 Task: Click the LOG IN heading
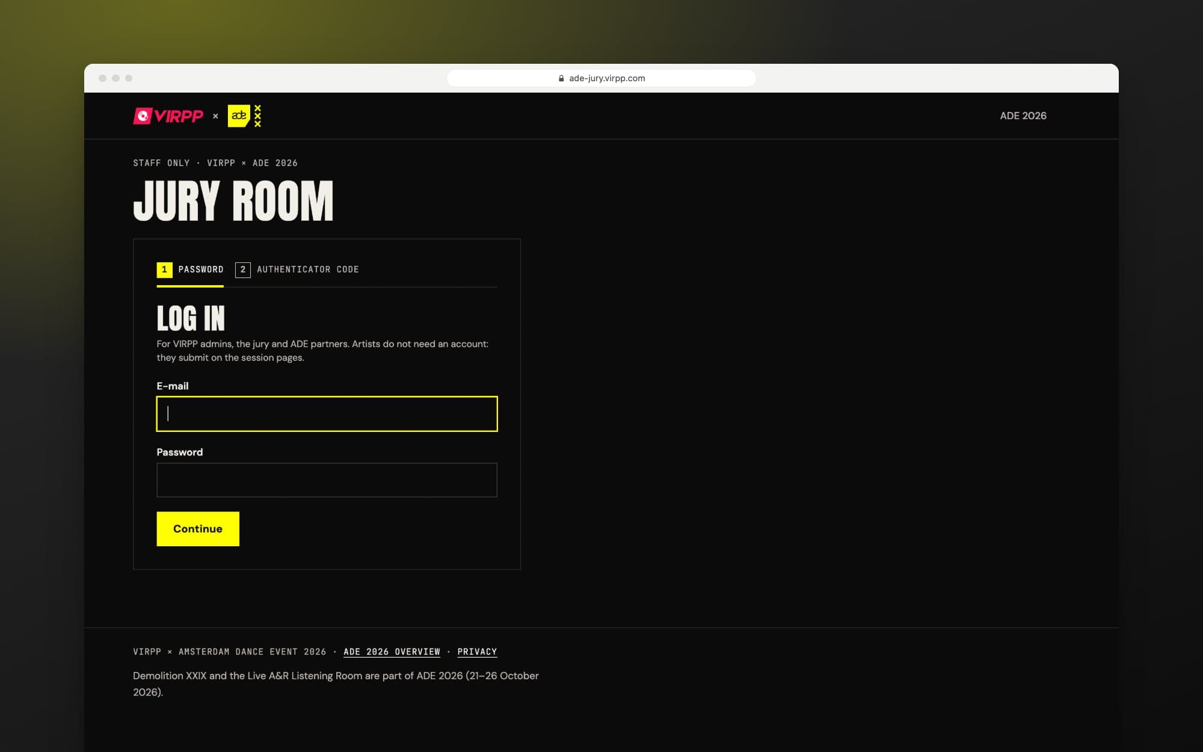191,318
